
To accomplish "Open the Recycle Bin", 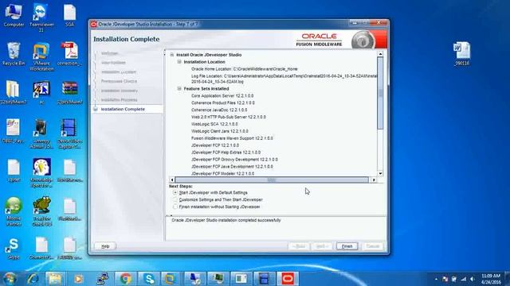I will [14, 54].
